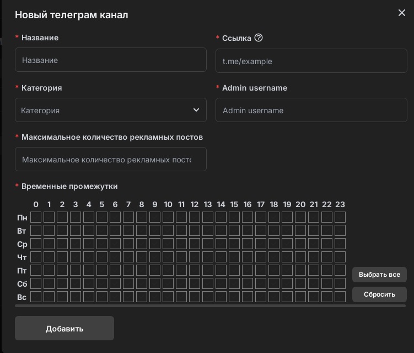This screenshot has height=353, width=414.
Task: Tick the Пт hour 9 time slot
Action: (x=155, y=270)
